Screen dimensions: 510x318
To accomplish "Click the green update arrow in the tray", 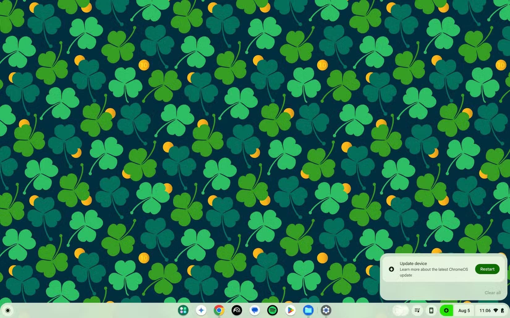I will click(446, 310).
